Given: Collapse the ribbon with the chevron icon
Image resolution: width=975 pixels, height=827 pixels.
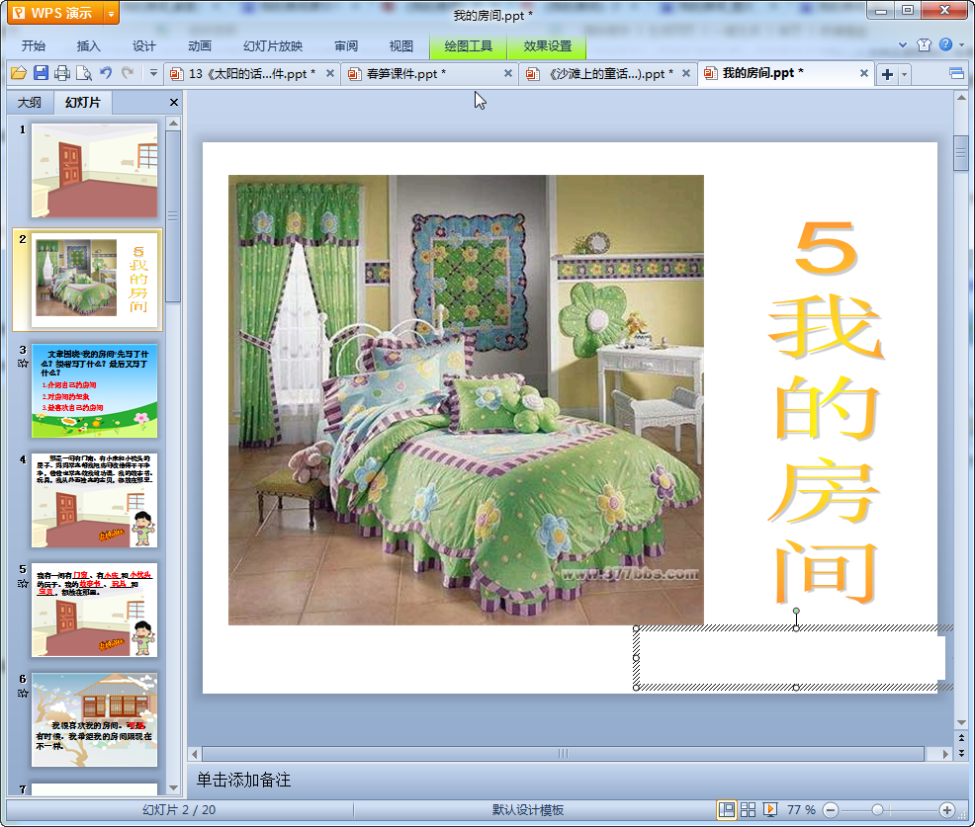Looking at the screenshot, I should click(x=903, y=44).
